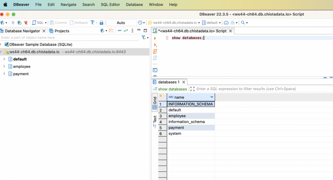Click the information_schema lowercase cell

click(x=191, y=122)
